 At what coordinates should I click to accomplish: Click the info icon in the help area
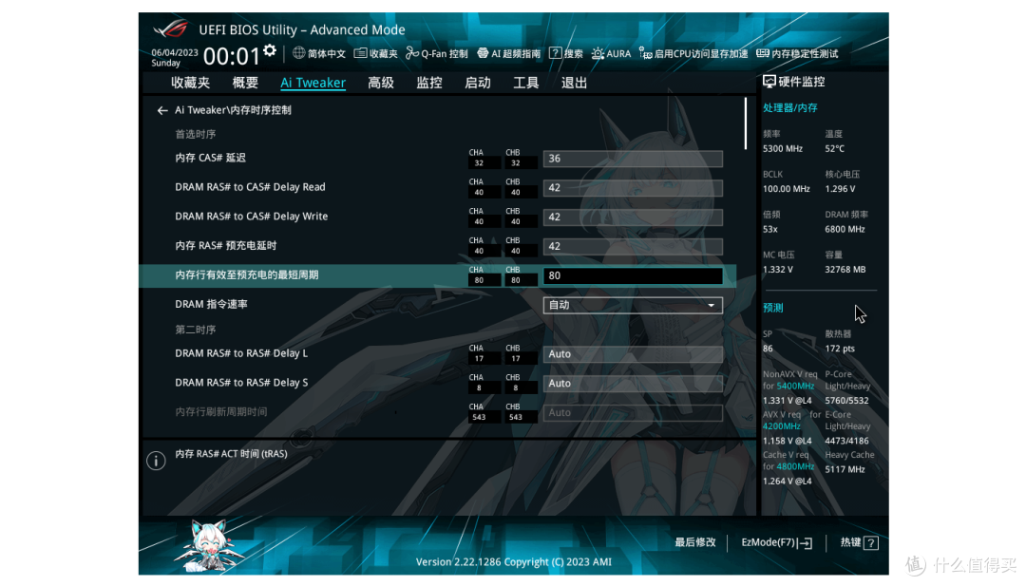click(x=156, y=461)
